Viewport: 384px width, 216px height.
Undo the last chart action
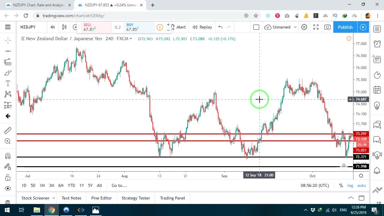click(x=220, y=27)
